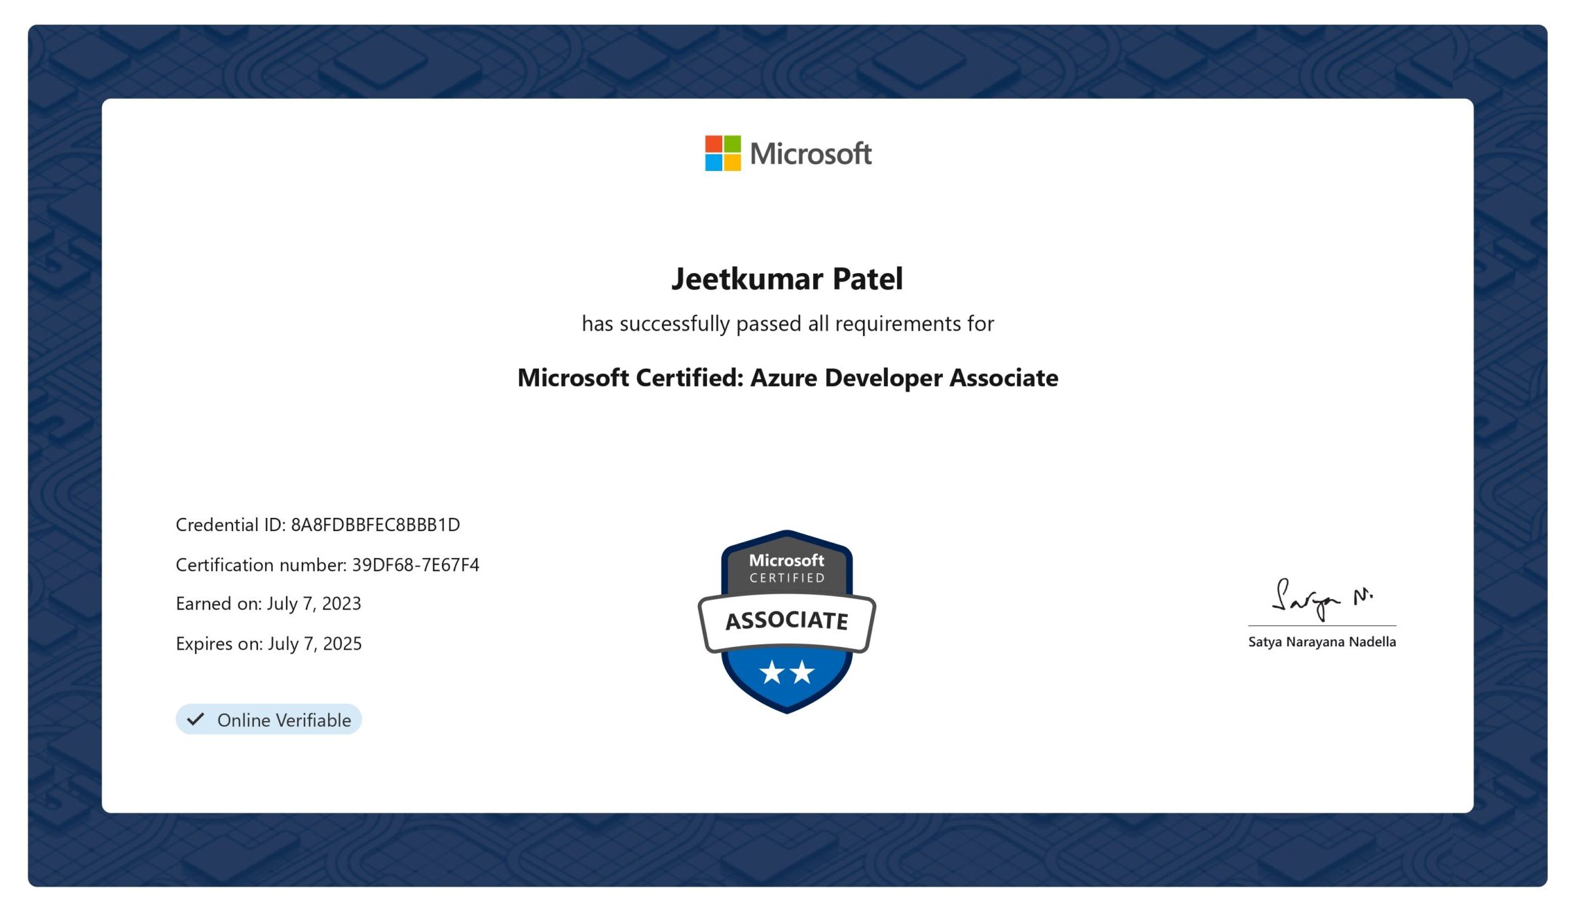Viewport: 1578px width, 922px height.
Task: Click the 'has successfully passed all requirements' line
Action: (x=787, y=323)
